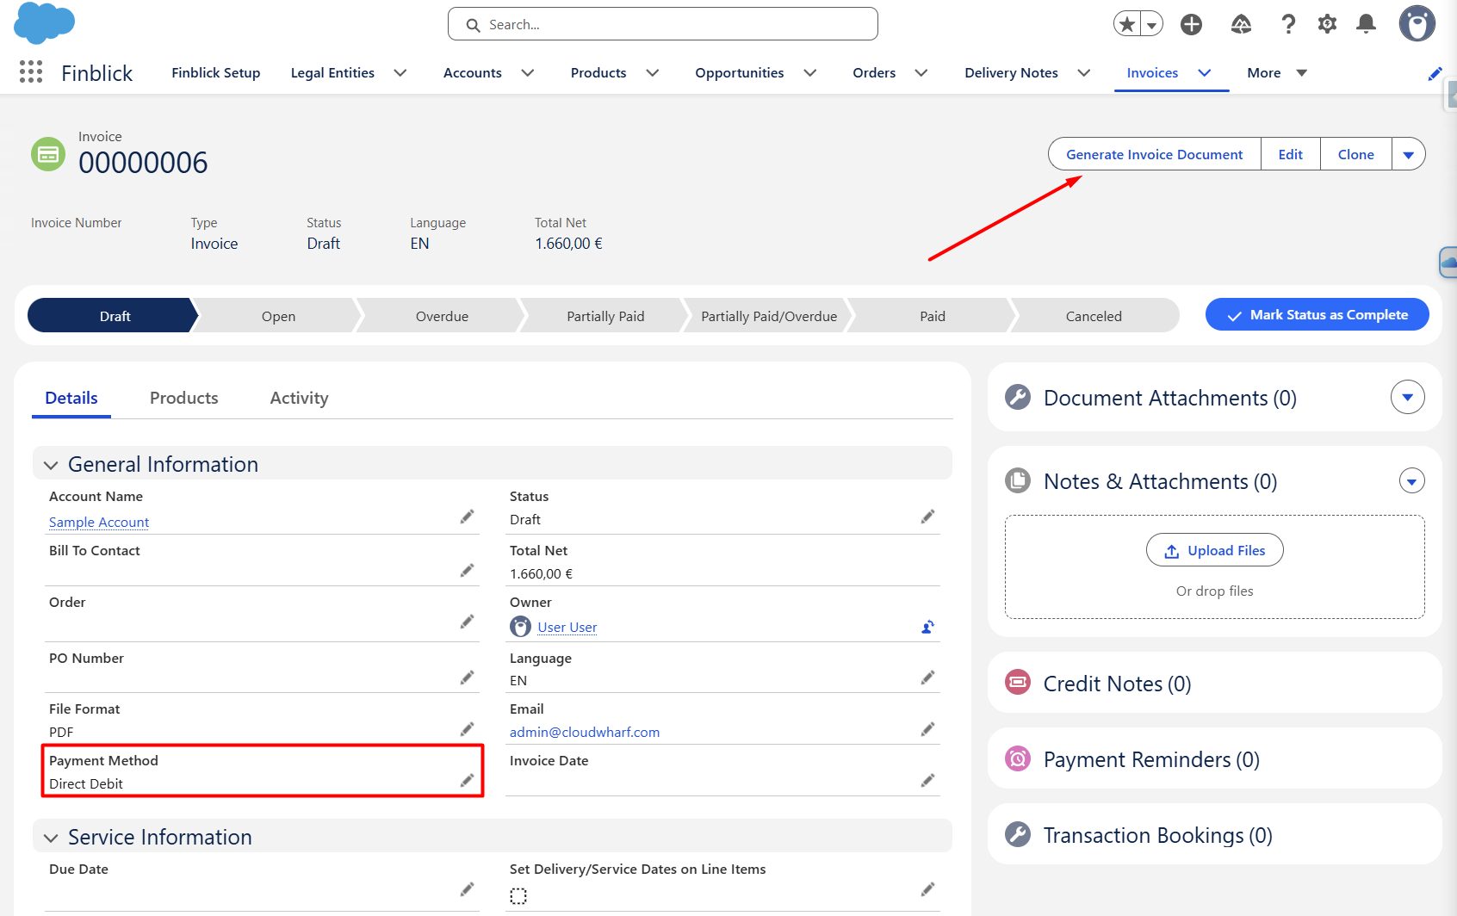Screen dimensions: 1457x916
Task: Click the edit navigation pencil icon
Action: point(1435,74)
